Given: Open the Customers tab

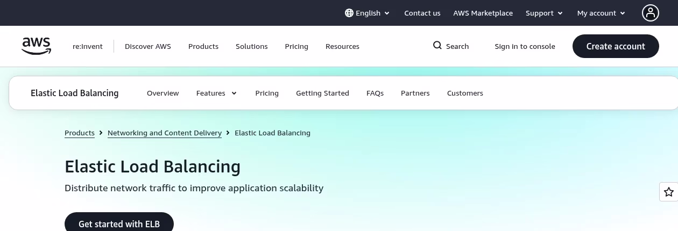Looking at the screenshot, I should [x=465, y=93].
